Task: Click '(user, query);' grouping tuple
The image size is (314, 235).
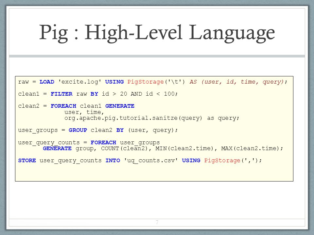Action: (153, 130)
